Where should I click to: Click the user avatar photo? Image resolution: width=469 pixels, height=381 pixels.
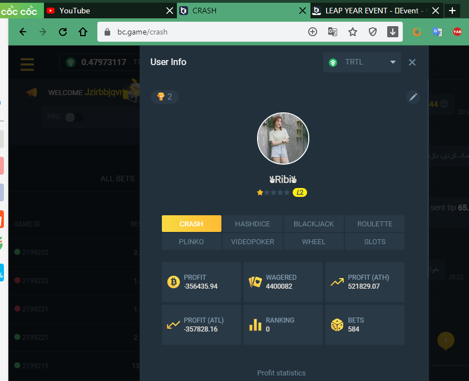pyautogui.click(x=283, y=138)
